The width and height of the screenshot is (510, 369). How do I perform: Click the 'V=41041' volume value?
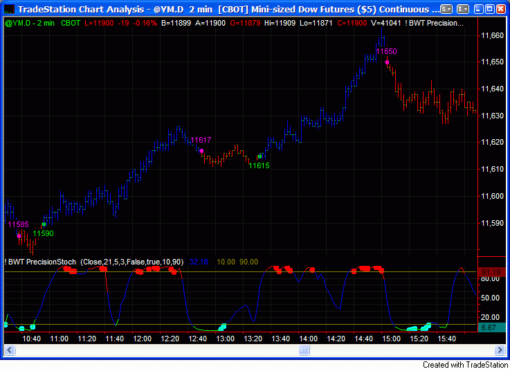point(386,23)
